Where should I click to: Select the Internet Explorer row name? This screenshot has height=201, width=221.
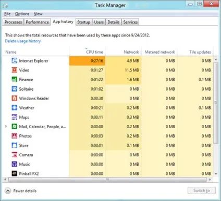pos(33,61)
